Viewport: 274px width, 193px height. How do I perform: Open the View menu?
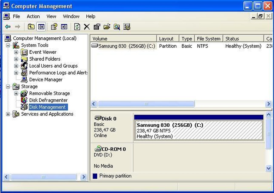(x=51, y=16)
